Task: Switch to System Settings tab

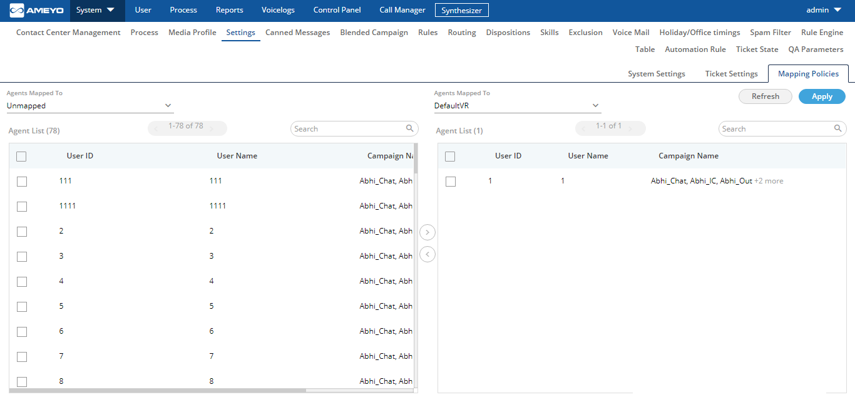Action: (657, 74)
